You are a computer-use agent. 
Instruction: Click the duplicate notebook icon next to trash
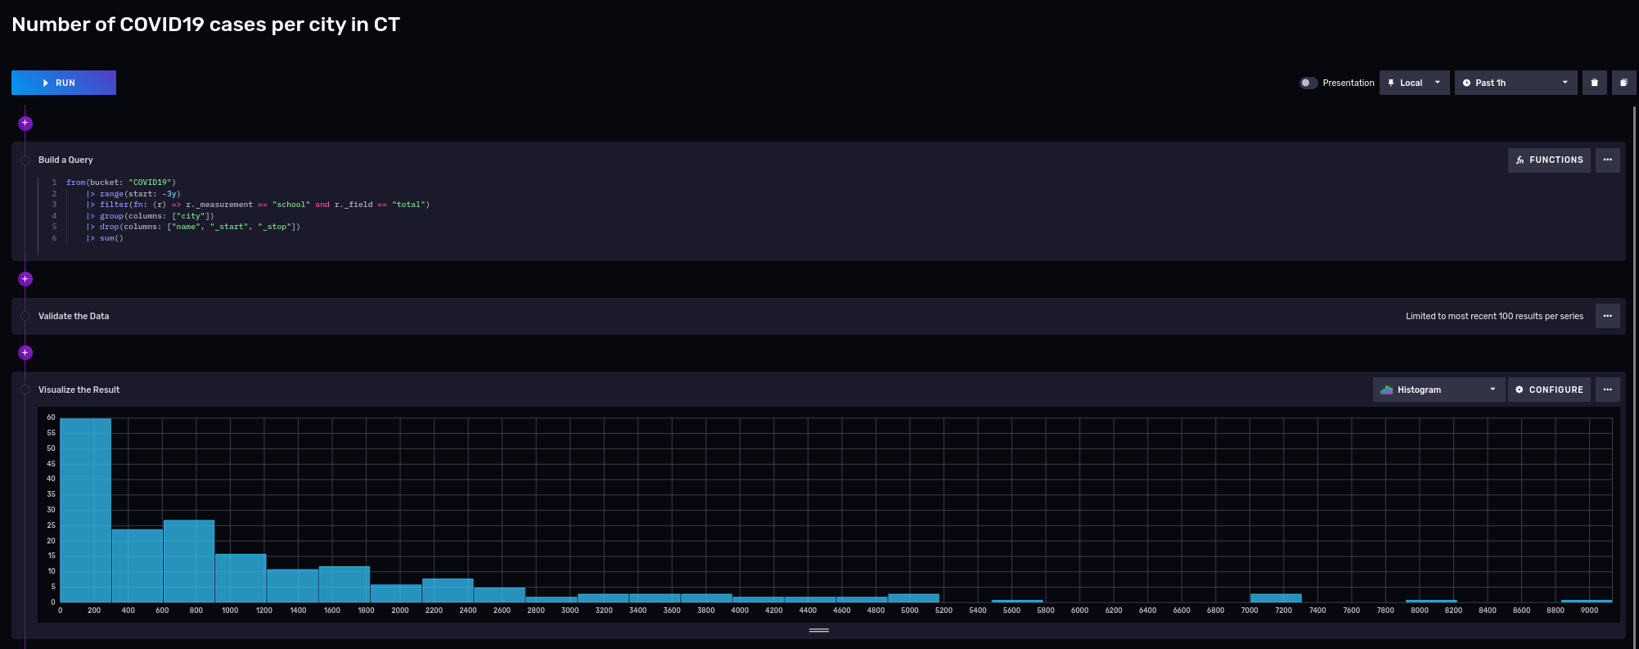pyautogui.click(x=1623, y=83)
